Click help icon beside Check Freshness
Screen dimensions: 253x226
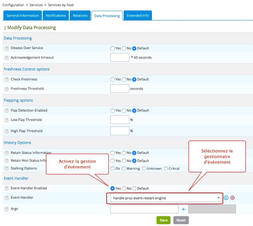[7, 79]
